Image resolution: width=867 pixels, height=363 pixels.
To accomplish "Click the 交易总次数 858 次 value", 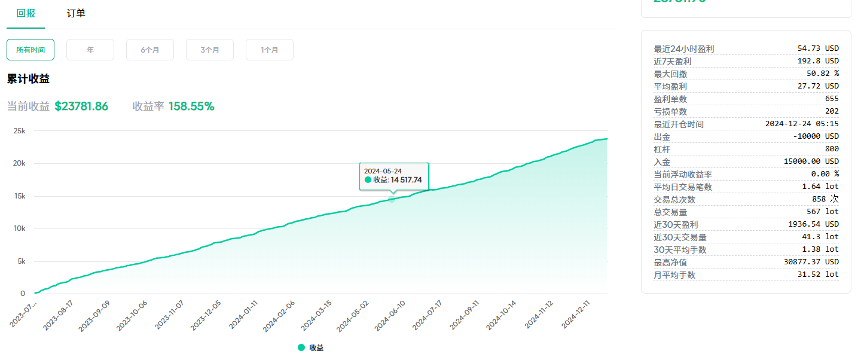I will (825, 199).
